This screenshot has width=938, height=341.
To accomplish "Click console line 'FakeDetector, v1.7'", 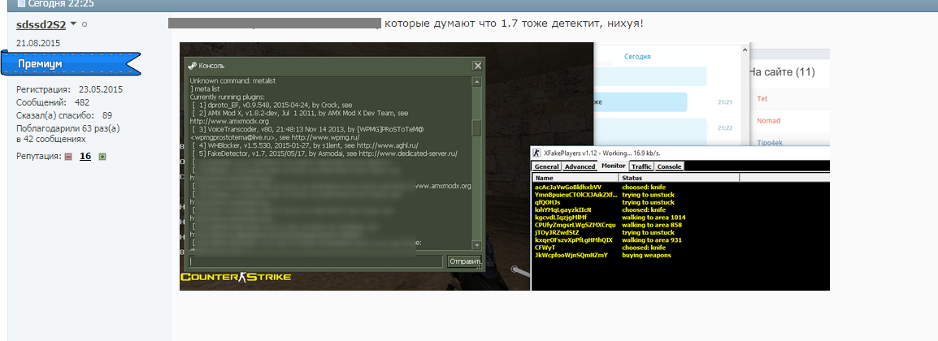I will [325, 153].
